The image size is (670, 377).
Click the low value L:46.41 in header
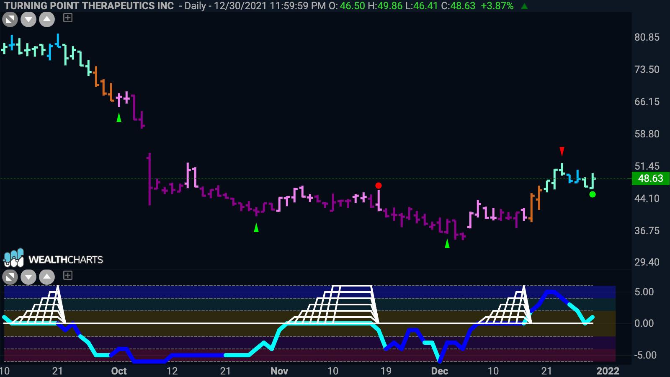(422, 6)
